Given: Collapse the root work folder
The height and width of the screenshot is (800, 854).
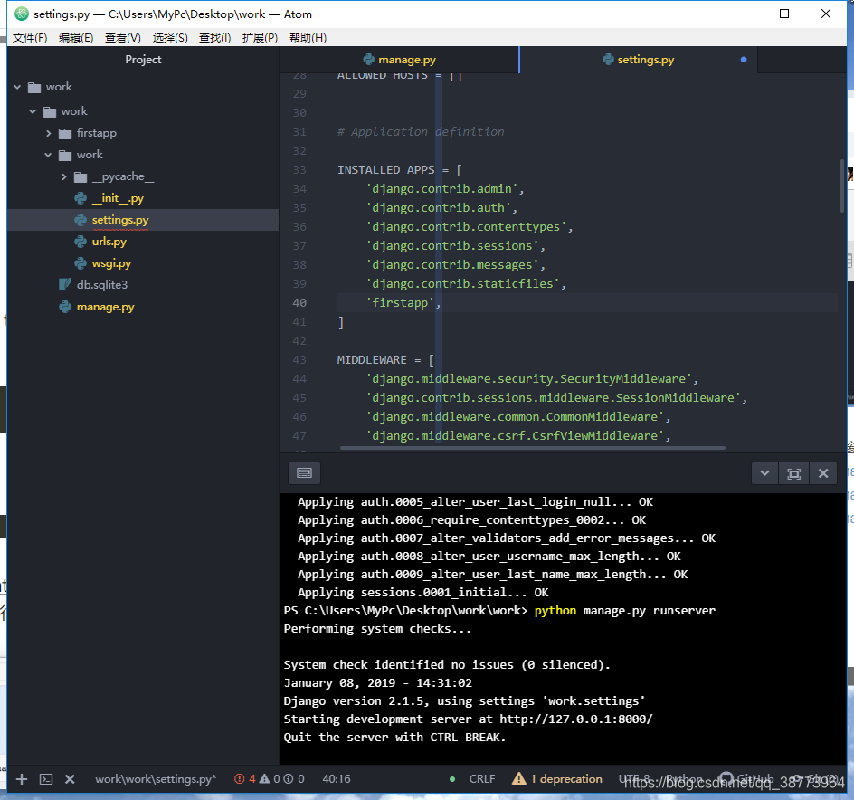Looking at the screenshot, I should (17, 87).
